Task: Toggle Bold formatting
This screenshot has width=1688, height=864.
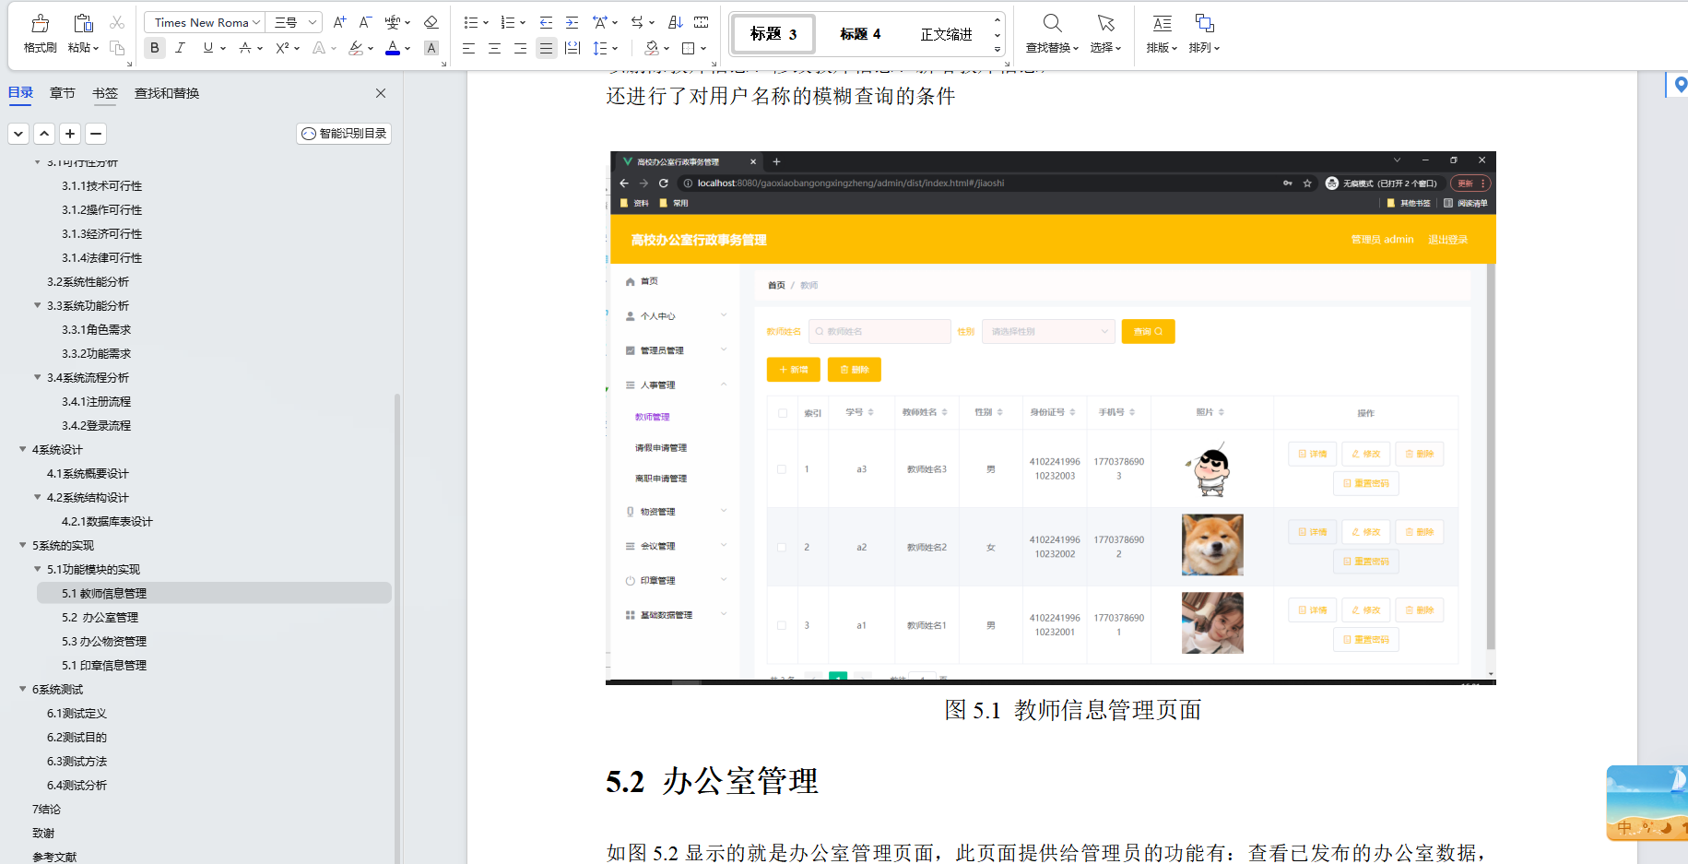Action: pos(155,48)
